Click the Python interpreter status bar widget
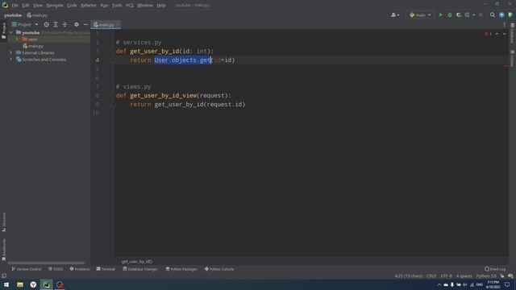The height and width of the screenshot is (290, 516). (486, 275)
